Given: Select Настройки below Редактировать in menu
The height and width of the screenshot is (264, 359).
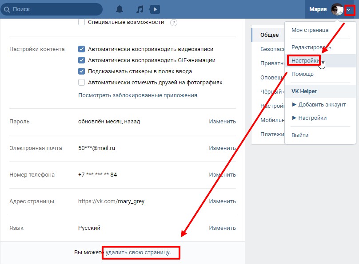Looking at the screenshot, I should click(320, 61).
